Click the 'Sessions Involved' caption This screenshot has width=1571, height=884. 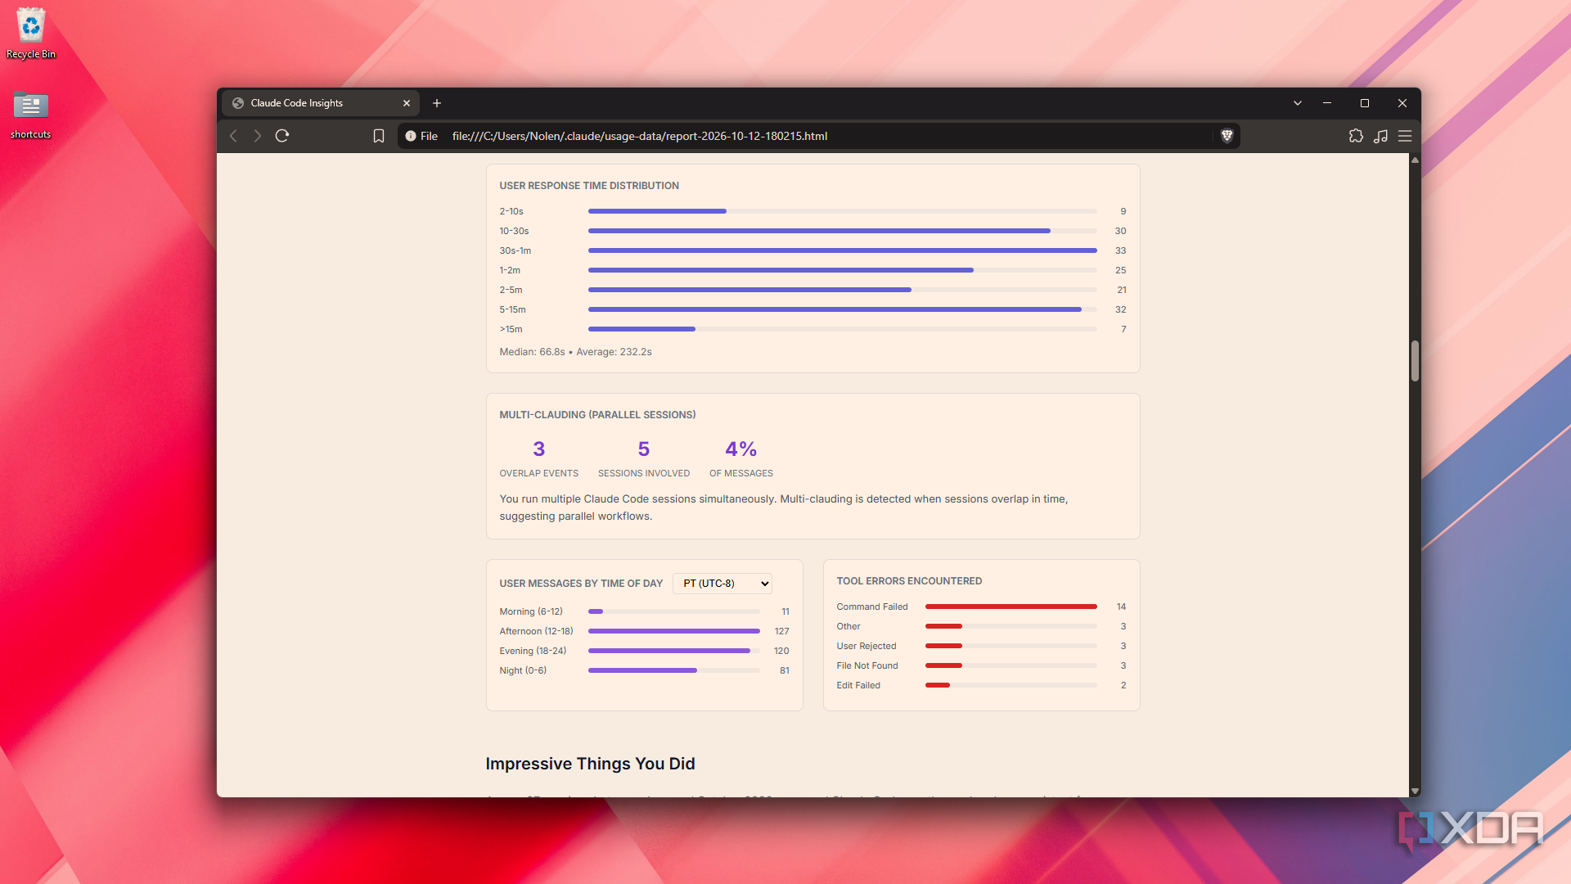tap(644, 473)
